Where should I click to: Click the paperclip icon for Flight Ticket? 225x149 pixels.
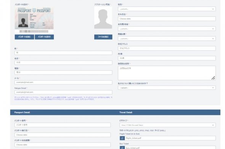click(122, 138)
